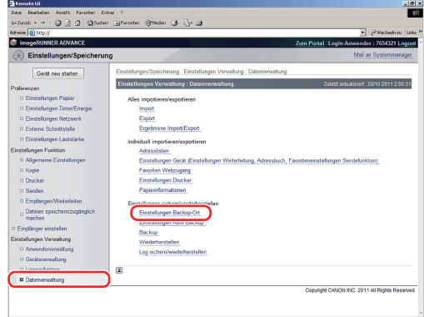424x317 pixels.
Task: Click the Stop icon in the toolbar
Action: pos(58,23)
